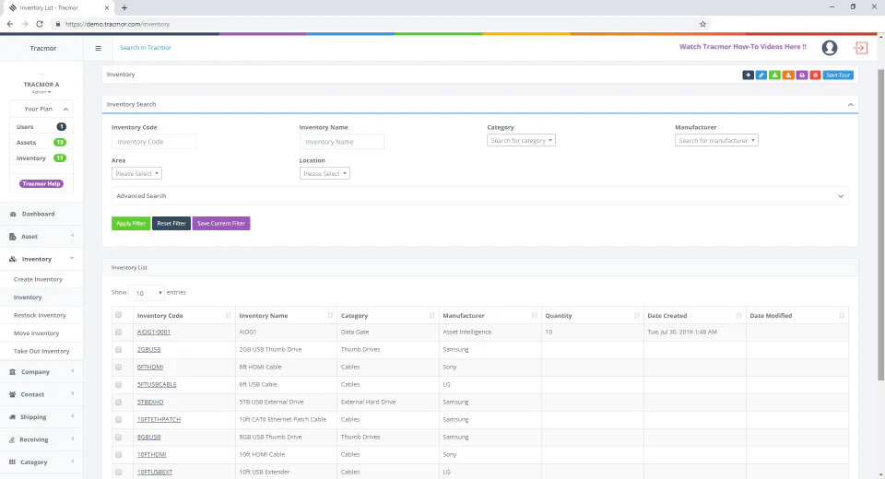Expand the Advanced Search section
The height and width of the screenshot is (479, 885).
pyautogui.click(x=479, y=196)
